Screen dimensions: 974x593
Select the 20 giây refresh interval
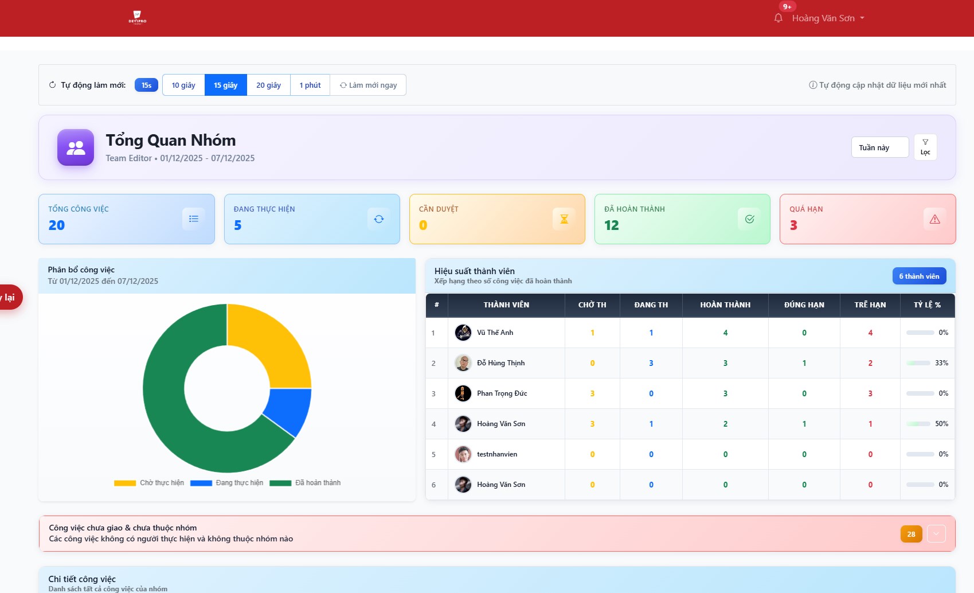pyautogui.click(x=268, y=84)
